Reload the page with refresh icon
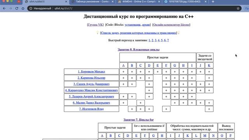Image resolution: width=249 pixels, height=140 pixels. coord(17,9)
